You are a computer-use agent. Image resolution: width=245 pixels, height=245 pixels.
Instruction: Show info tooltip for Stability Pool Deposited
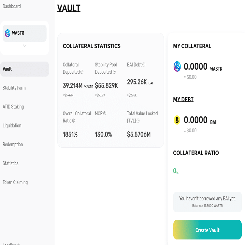coord(114,72)
